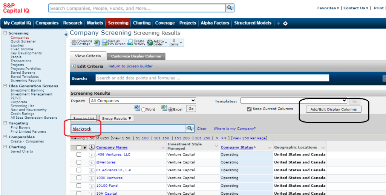Image resolution: width=386 pixels, height=195 pixels.
Task: Open settings gear in main navigation bar
Action: [x=285, y=23]
